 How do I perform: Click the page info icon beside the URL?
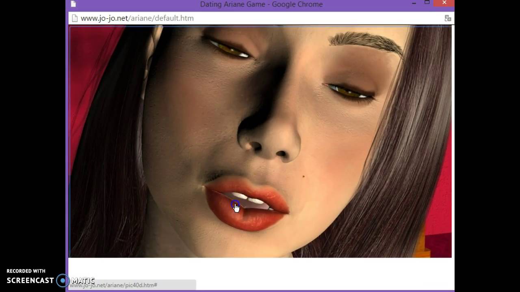tap(74, 18)
